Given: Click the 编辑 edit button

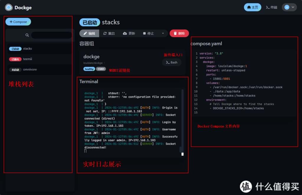Looking at the screenshot, I should click(x=89, y=34).
